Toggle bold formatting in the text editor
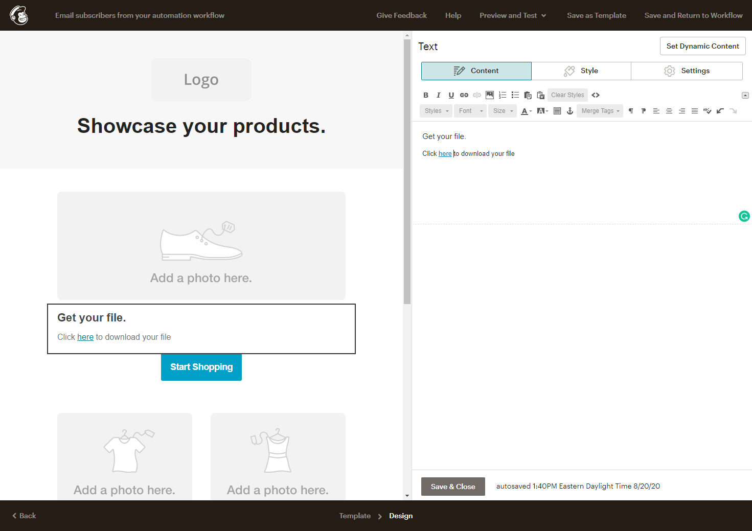This screenshot has height=531, width=752. [x=426, y=95]
